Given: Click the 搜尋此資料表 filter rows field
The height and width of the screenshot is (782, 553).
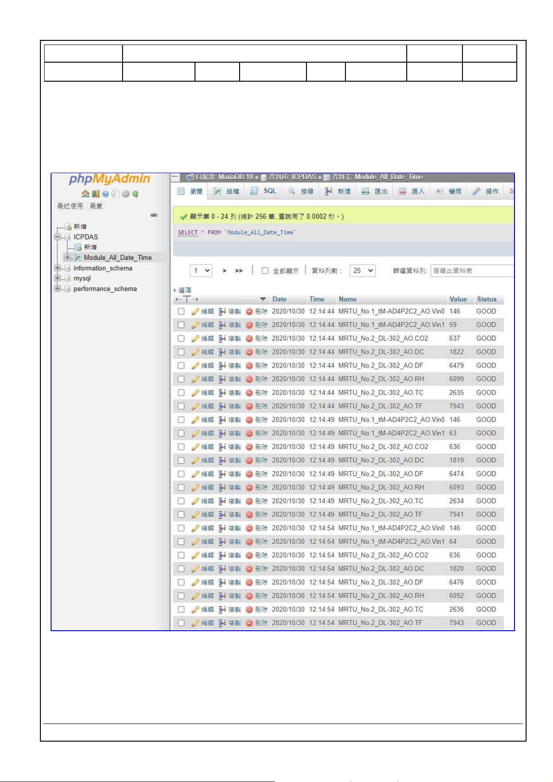Looking at the screenshot, I should (472, 271).
